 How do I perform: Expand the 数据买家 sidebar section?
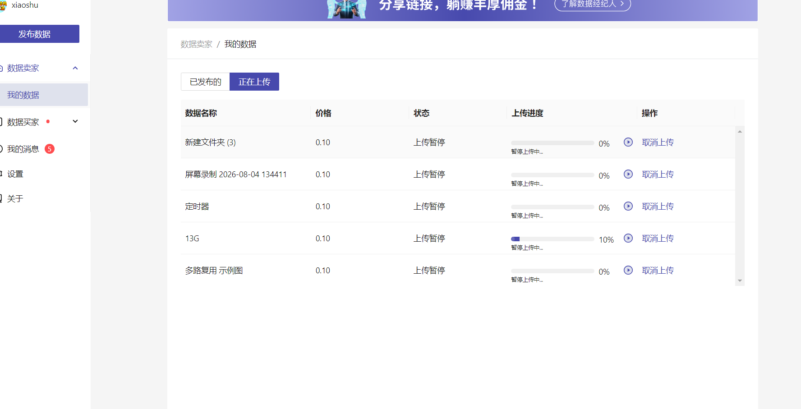(75, 121)
